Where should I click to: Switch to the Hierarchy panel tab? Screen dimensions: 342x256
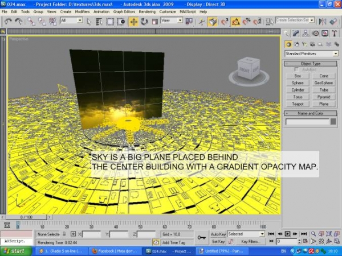click(x=306, y=34)
